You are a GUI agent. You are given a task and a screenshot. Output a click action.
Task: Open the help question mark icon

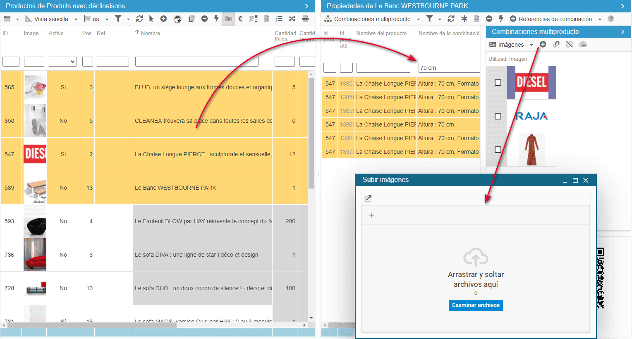(x=611, y=19)
